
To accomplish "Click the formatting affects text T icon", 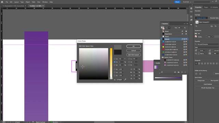I will 169,28.
